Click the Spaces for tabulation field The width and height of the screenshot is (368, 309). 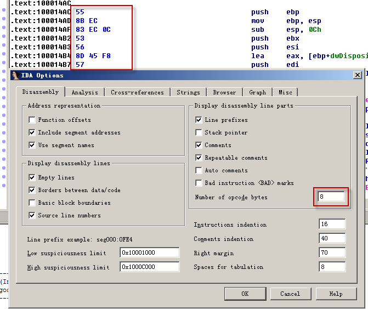pyautogui.click(x=332, y=267)
